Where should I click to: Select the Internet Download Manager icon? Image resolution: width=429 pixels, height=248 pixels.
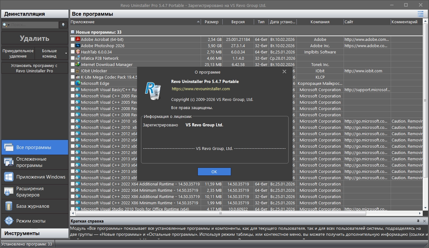click(x=78, y=64)
